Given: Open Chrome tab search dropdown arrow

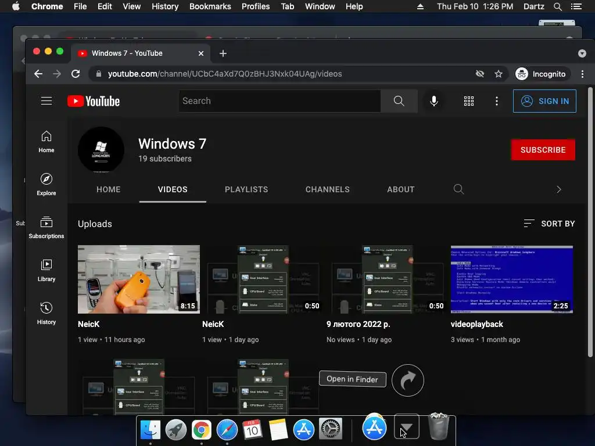Looking at the screenshot, I should coord(582,53).
